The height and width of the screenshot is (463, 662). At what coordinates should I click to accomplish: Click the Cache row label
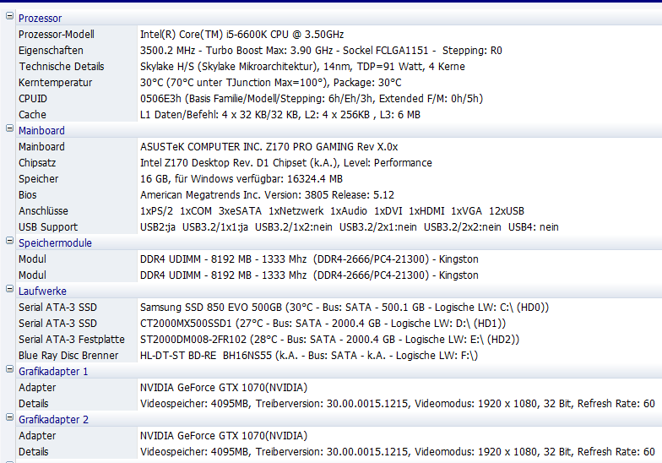coord(32,115)
